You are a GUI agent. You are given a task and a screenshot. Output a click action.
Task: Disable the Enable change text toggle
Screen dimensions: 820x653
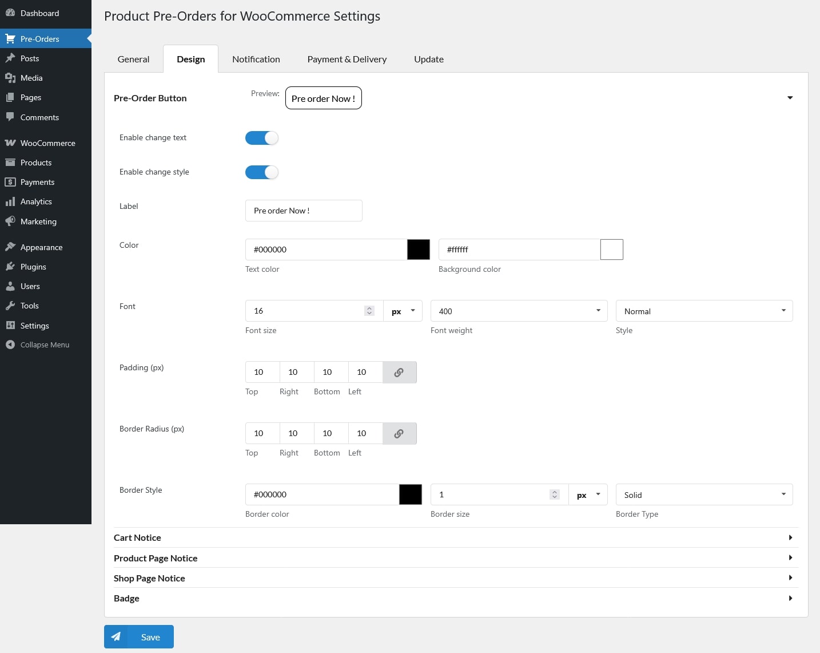point(262,138)
